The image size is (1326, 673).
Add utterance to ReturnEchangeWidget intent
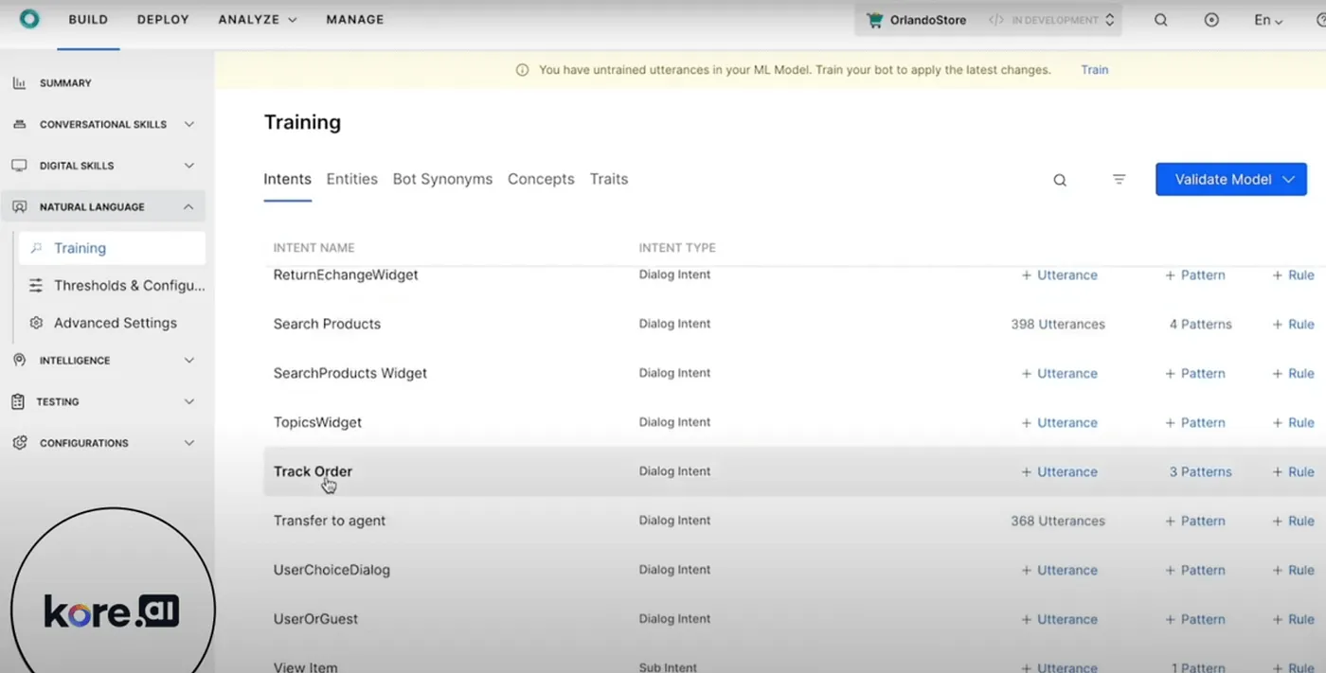pyautogui.click(x=1059, y=275)
